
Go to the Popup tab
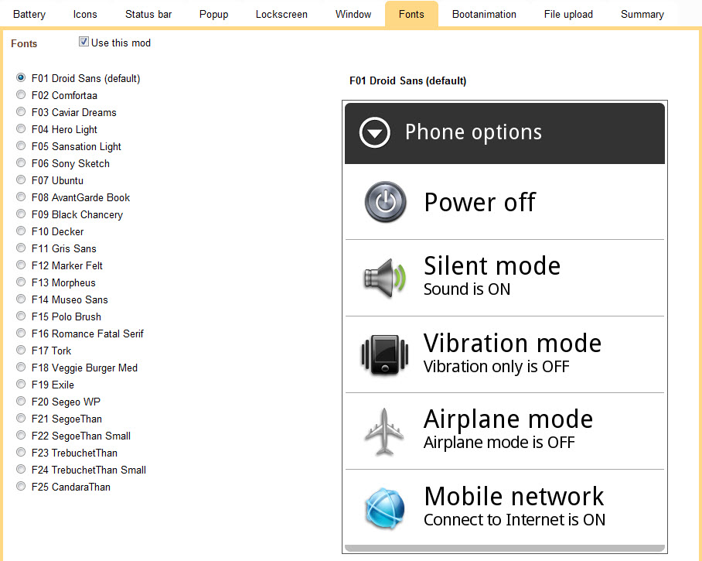(213, 15)
